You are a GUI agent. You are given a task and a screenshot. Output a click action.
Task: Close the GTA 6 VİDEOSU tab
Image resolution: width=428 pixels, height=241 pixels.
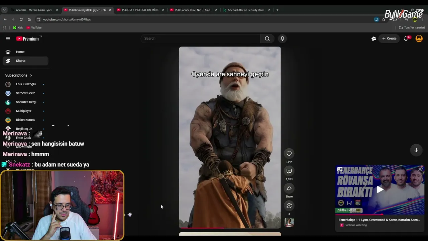tap(163, 10)
